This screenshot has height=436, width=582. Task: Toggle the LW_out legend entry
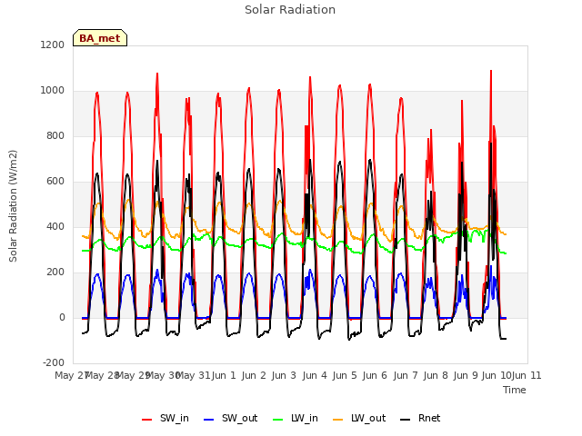click(359, 418)
